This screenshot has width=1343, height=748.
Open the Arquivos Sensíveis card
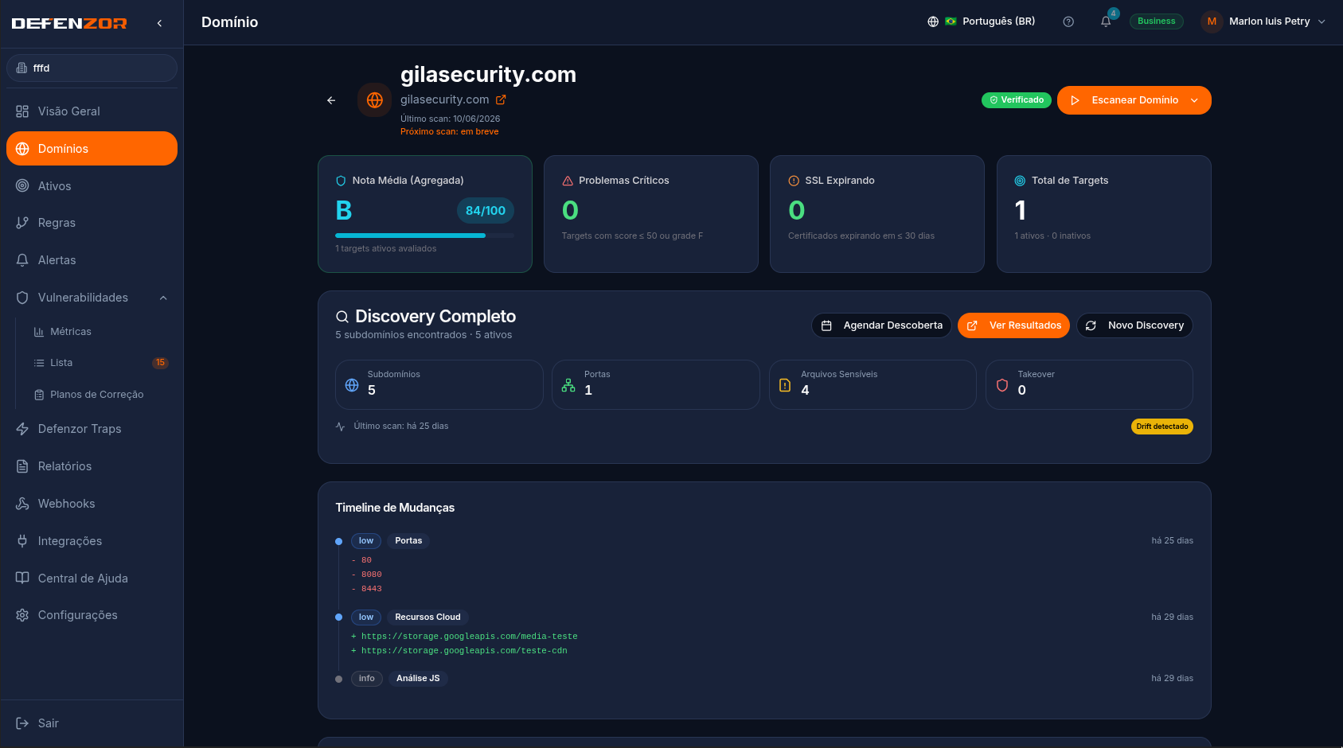click(873, 384)
